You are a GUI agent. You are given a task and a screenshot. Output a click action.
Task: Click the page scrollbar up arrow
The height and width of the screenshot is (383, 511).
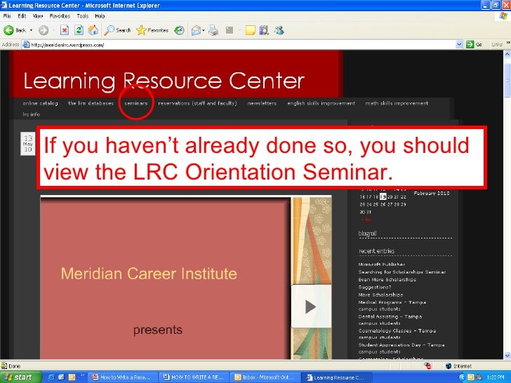click(x=507, y=54)
